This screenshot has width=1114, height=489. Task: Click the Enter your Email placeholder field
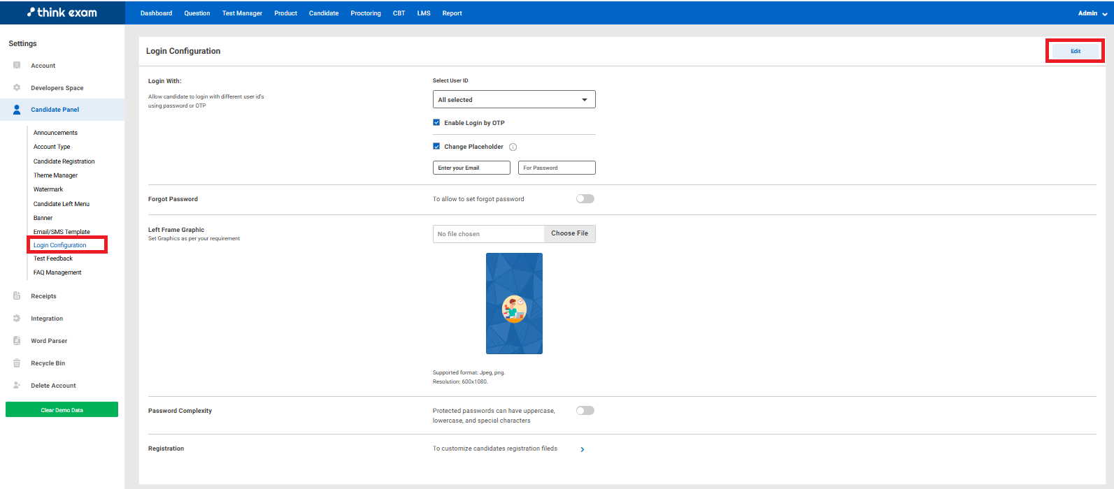pos(471,168)
